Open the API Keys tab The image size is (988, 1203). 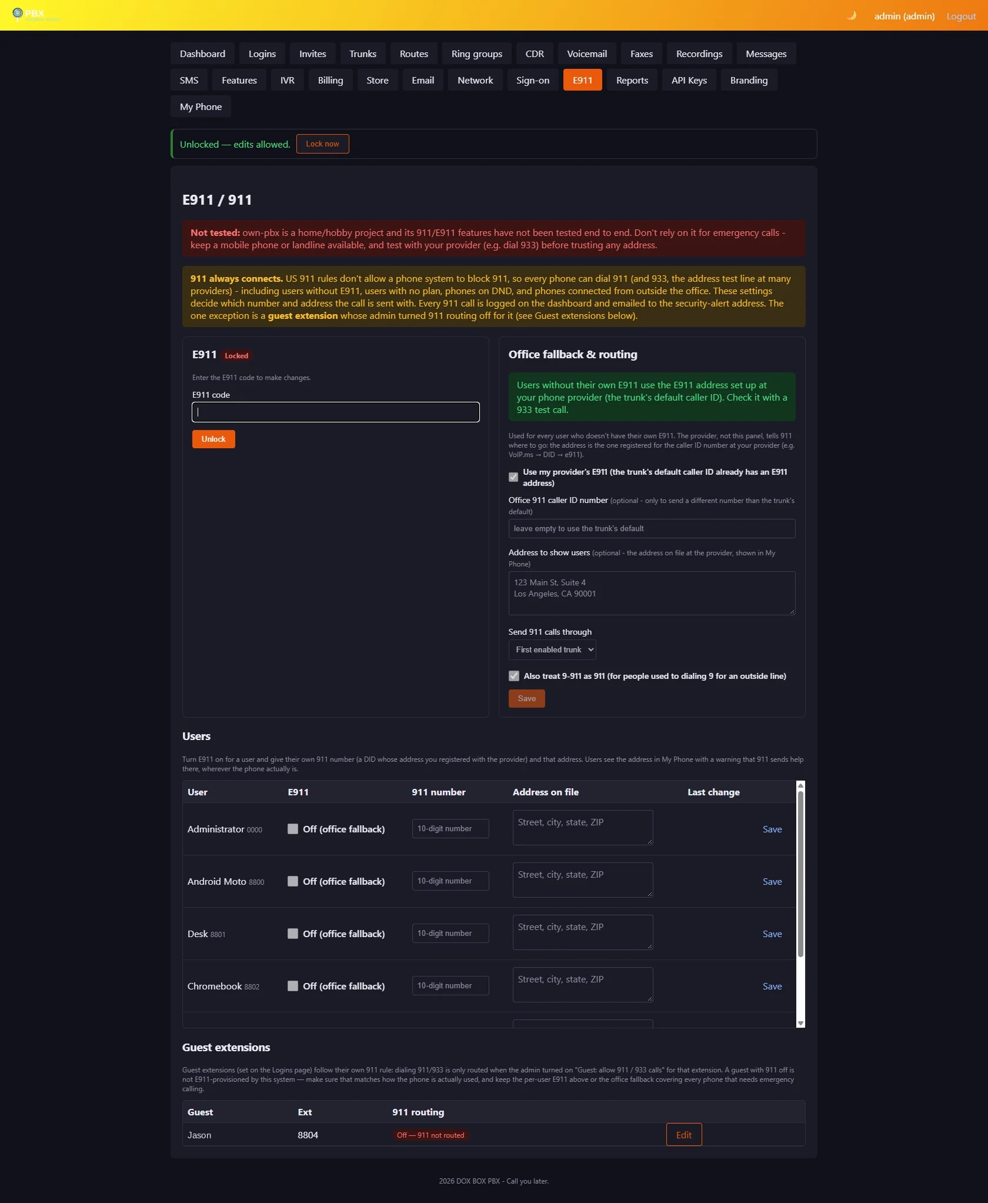689,80
